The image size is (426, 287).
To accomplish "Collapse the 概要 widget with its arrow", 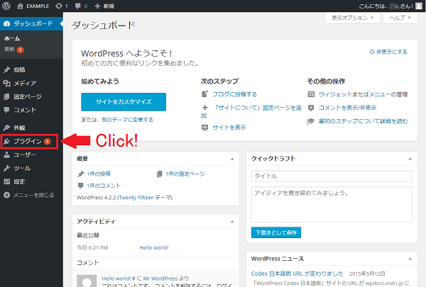I will pyautogui.click(x=231, y=159).
